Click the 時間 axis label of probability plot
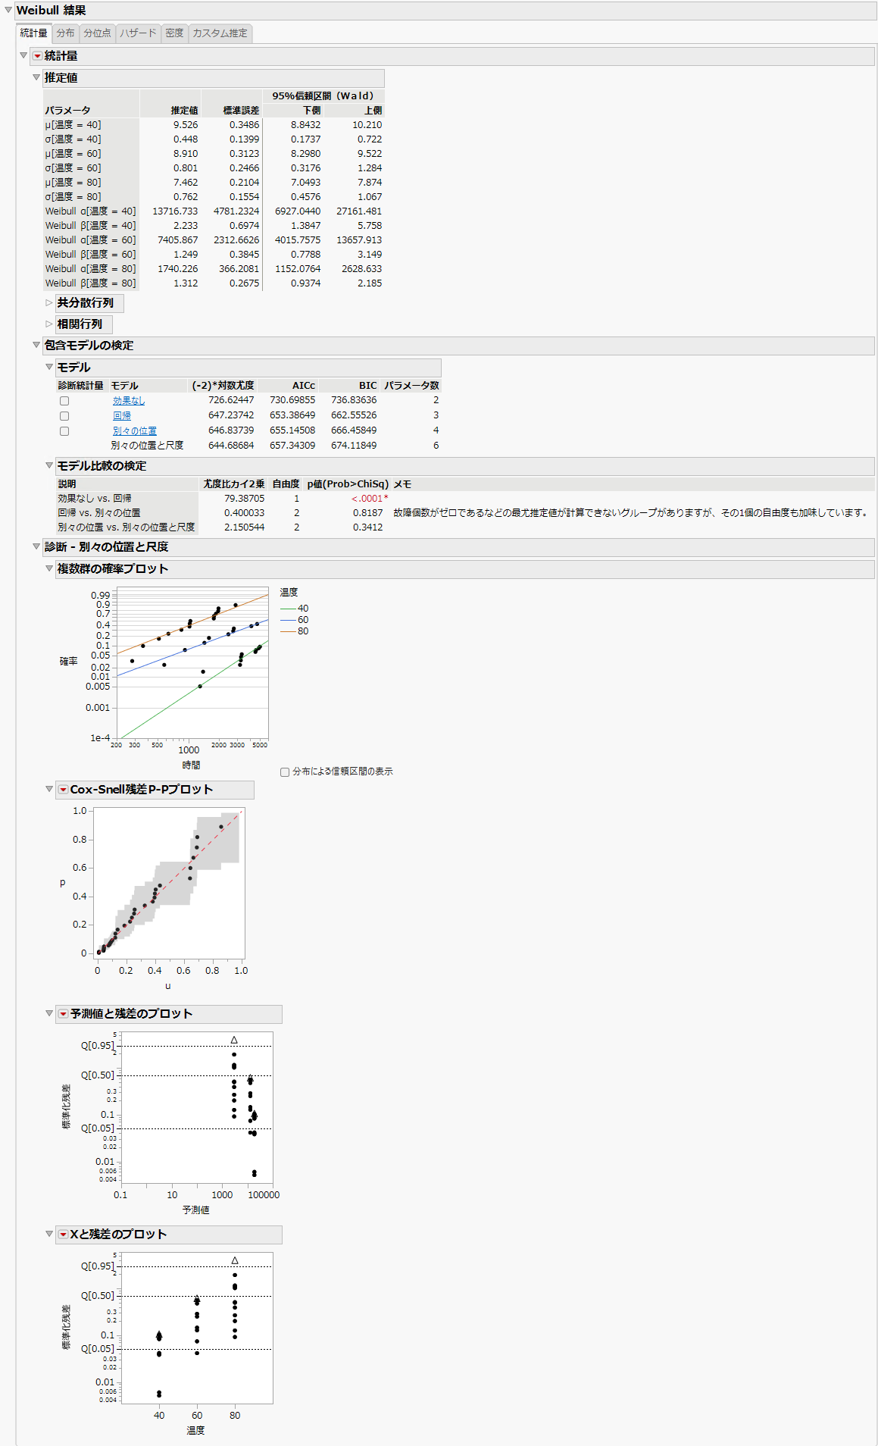878x1446 pixels. tap(191, 765)
